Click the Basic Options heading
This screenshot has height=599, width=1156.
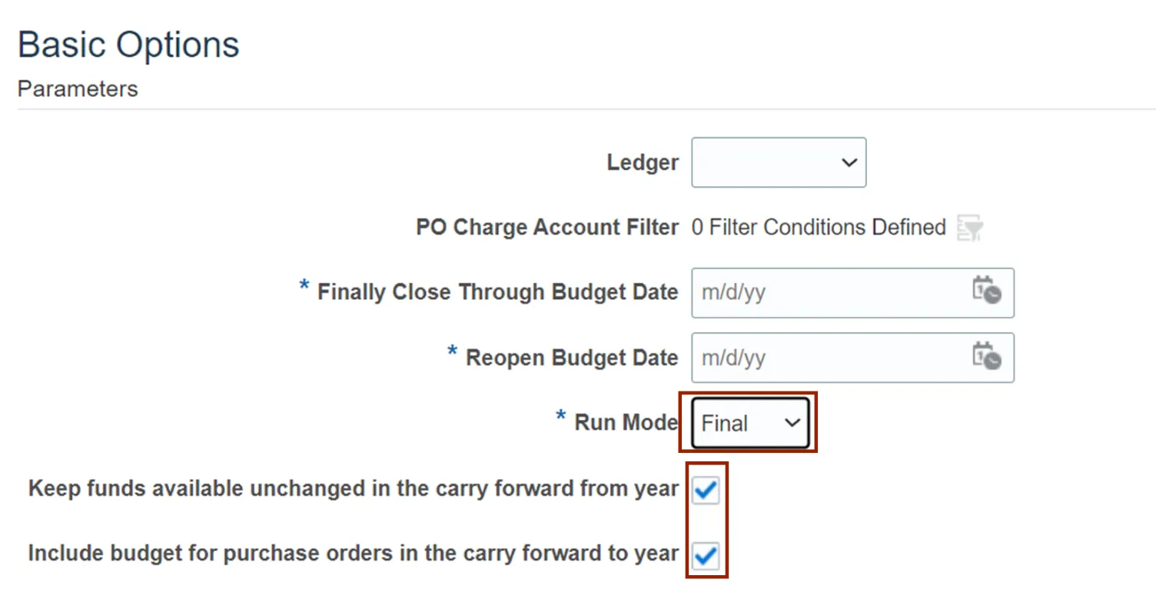(128, 45)
